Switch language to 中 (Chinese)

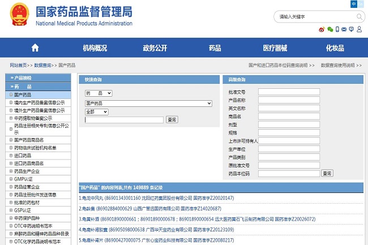pyautogui.click(x=354, y=4)
